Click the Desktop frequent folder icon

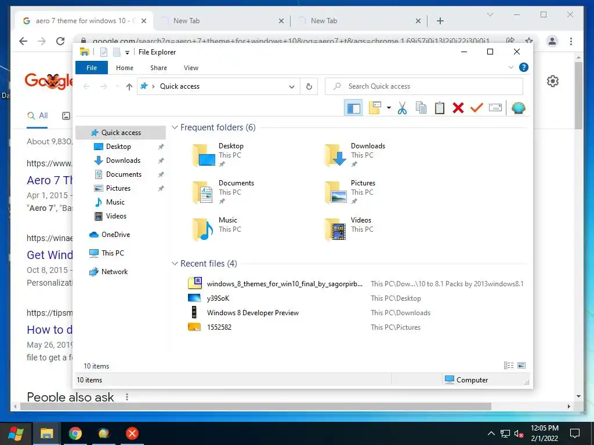[x=204, y=155]
